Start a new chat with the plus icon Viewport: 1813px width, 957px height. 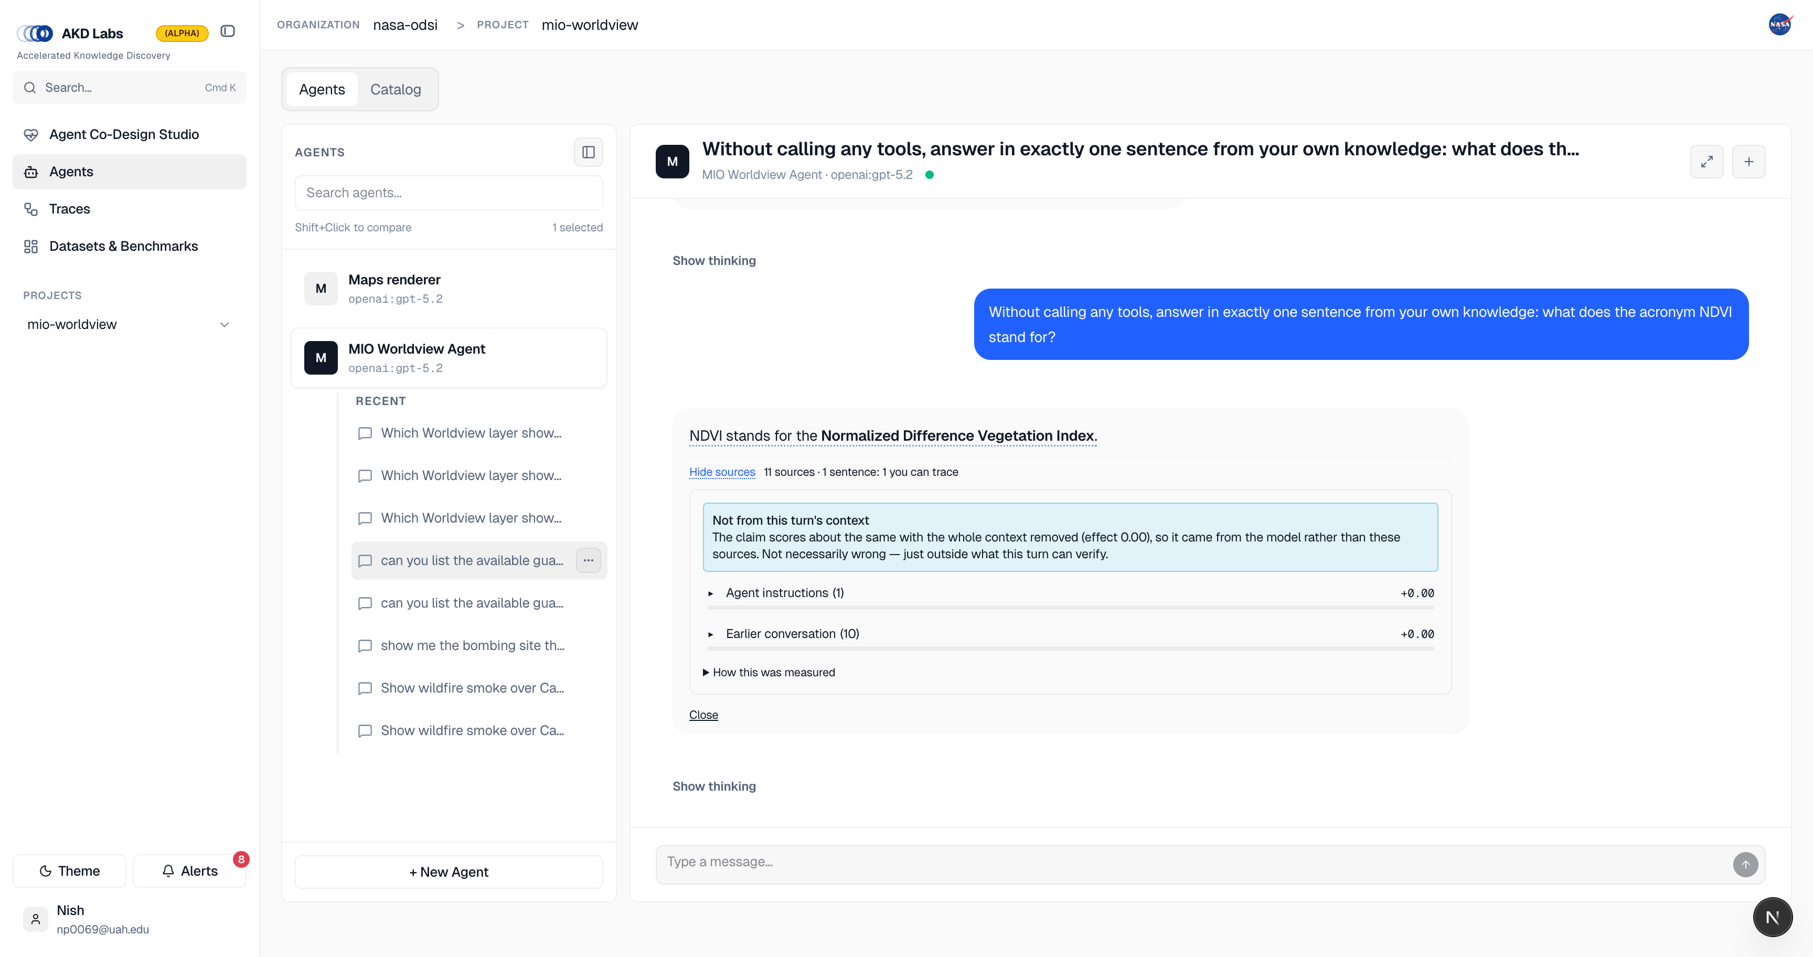(x=1748, y=162)
